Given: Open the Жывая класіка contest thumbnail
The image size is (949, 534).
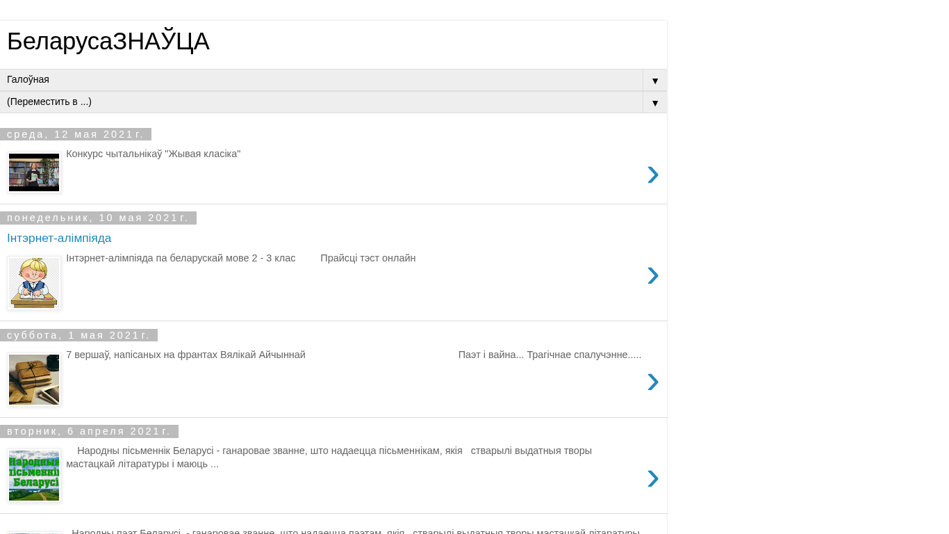Looking at the screenshot, I should 34,172.
